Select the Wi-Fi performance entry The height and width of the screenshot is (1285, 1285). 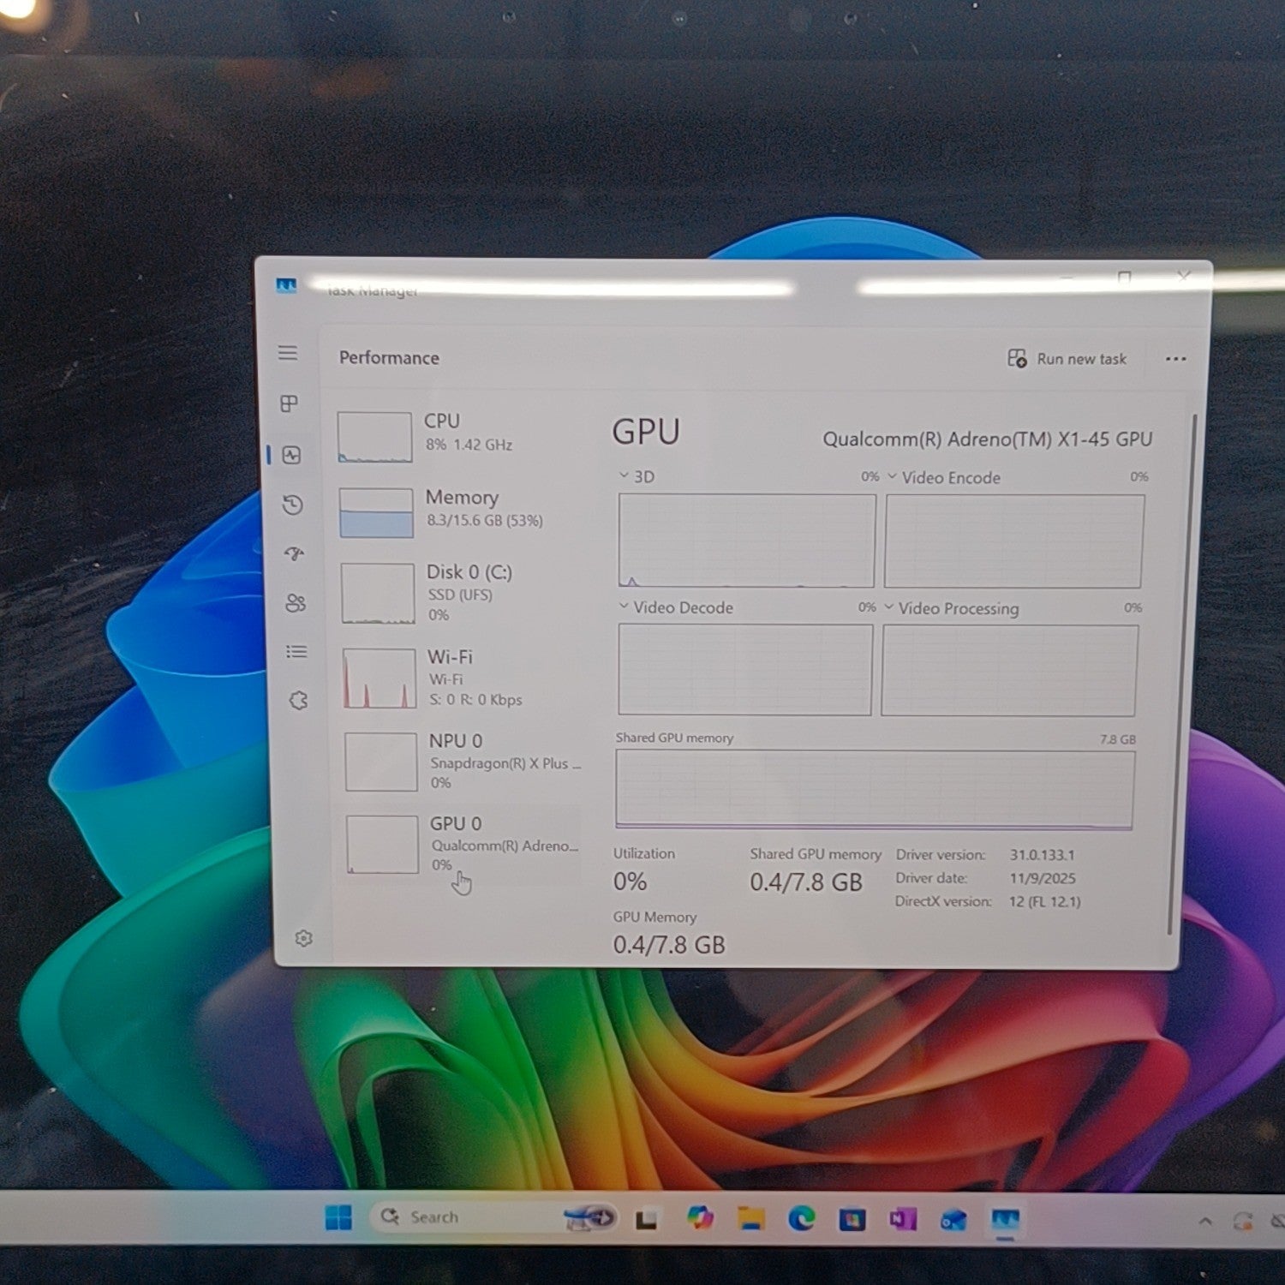[463, 677]
